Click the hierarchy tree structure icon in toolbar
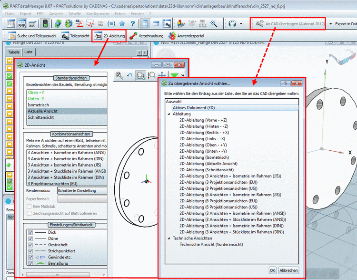357x280 pixels. 203,23
